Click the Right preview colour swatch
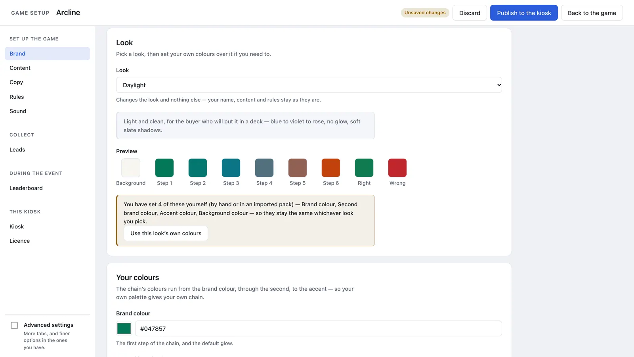Viewport: 634px width, 357px height. (x=364, y=168)
